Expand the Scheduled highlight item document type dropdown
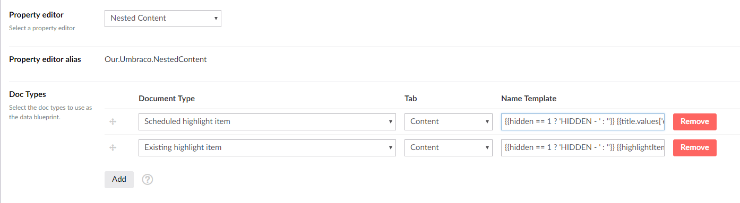Viewport: 740px width, 203px height. pyautogui.click(x=267, y=121)
